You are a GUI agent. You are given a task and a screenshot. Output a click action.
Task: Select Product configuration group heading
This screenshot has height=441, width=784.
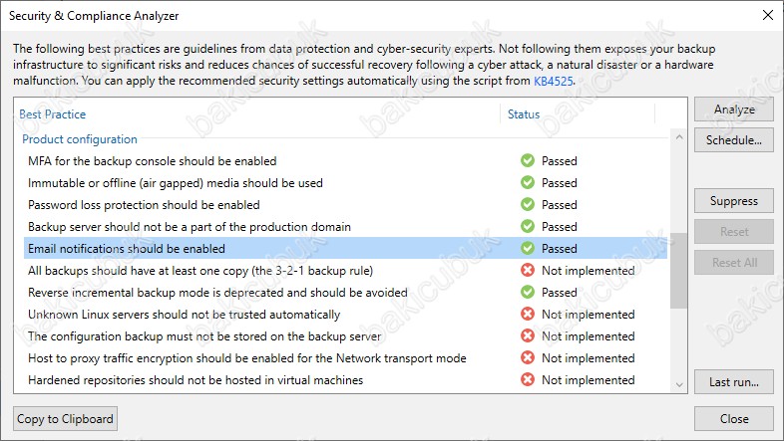[80, 139]
